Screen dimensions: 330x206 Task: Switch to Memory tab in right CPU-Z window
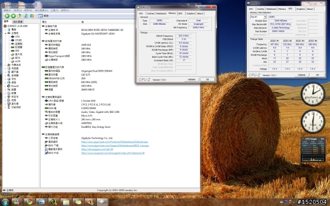282,9
